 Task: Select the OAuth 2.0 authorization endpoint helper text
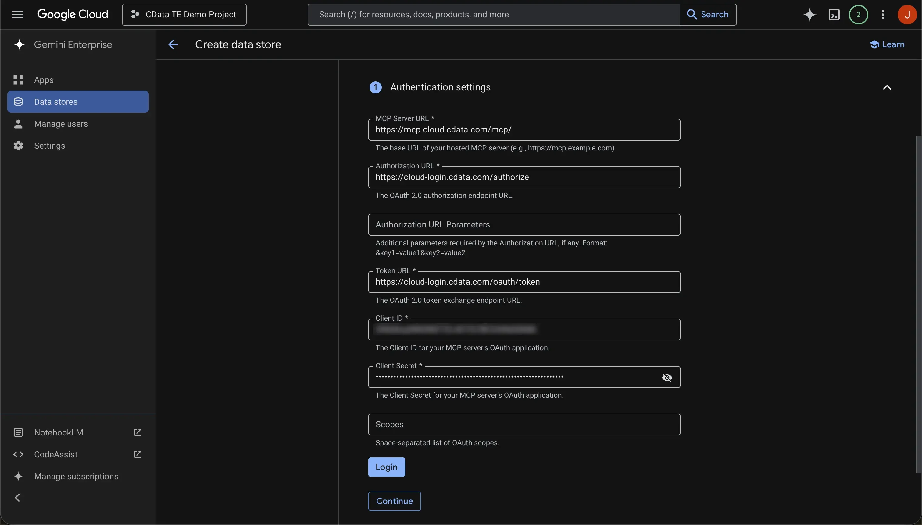pos(445,196)
